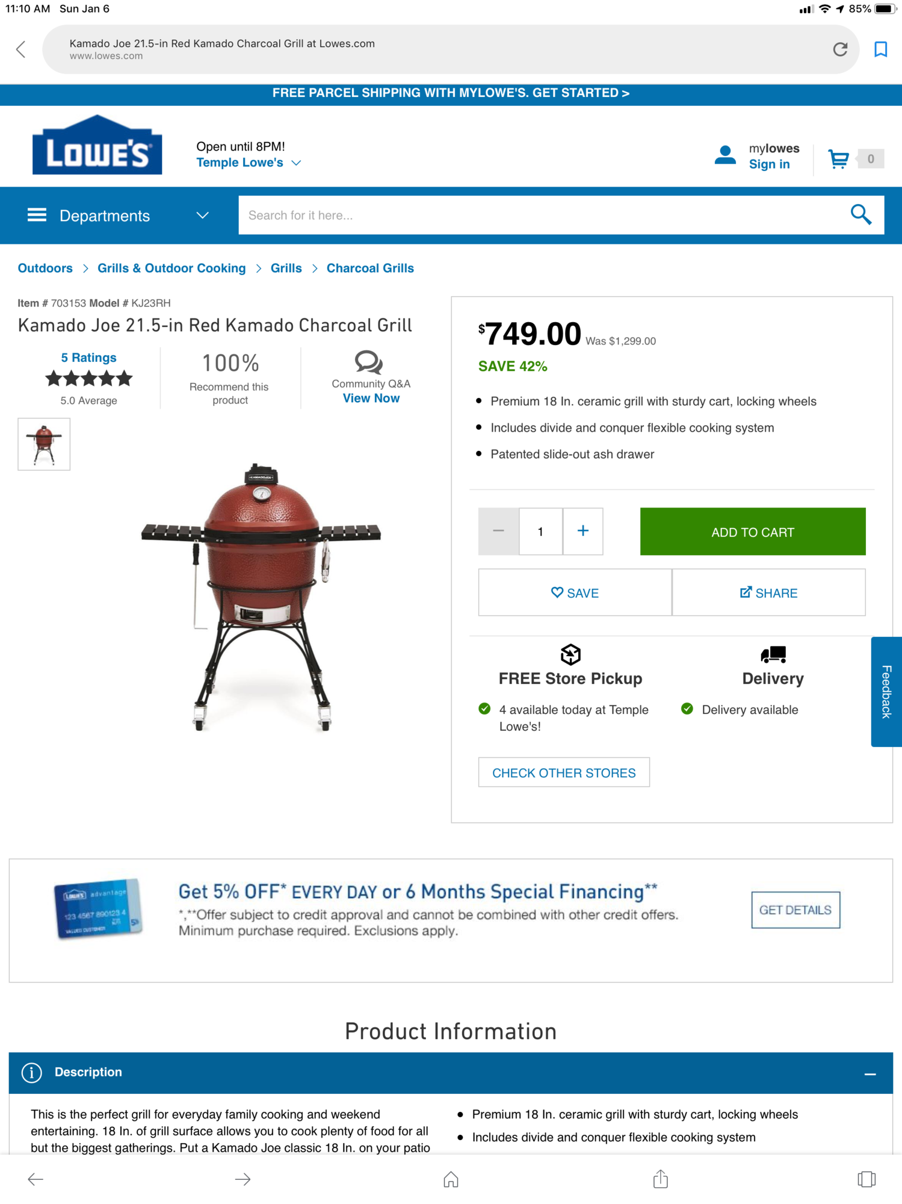The width and height of the screenshot is (902, 1204).
Task: Click the search magnifier icon
Action: 860,215
